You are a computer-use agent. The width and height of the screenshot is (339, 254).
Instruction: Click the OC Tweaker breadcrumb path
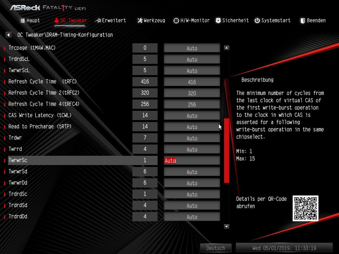pos(65,35)
